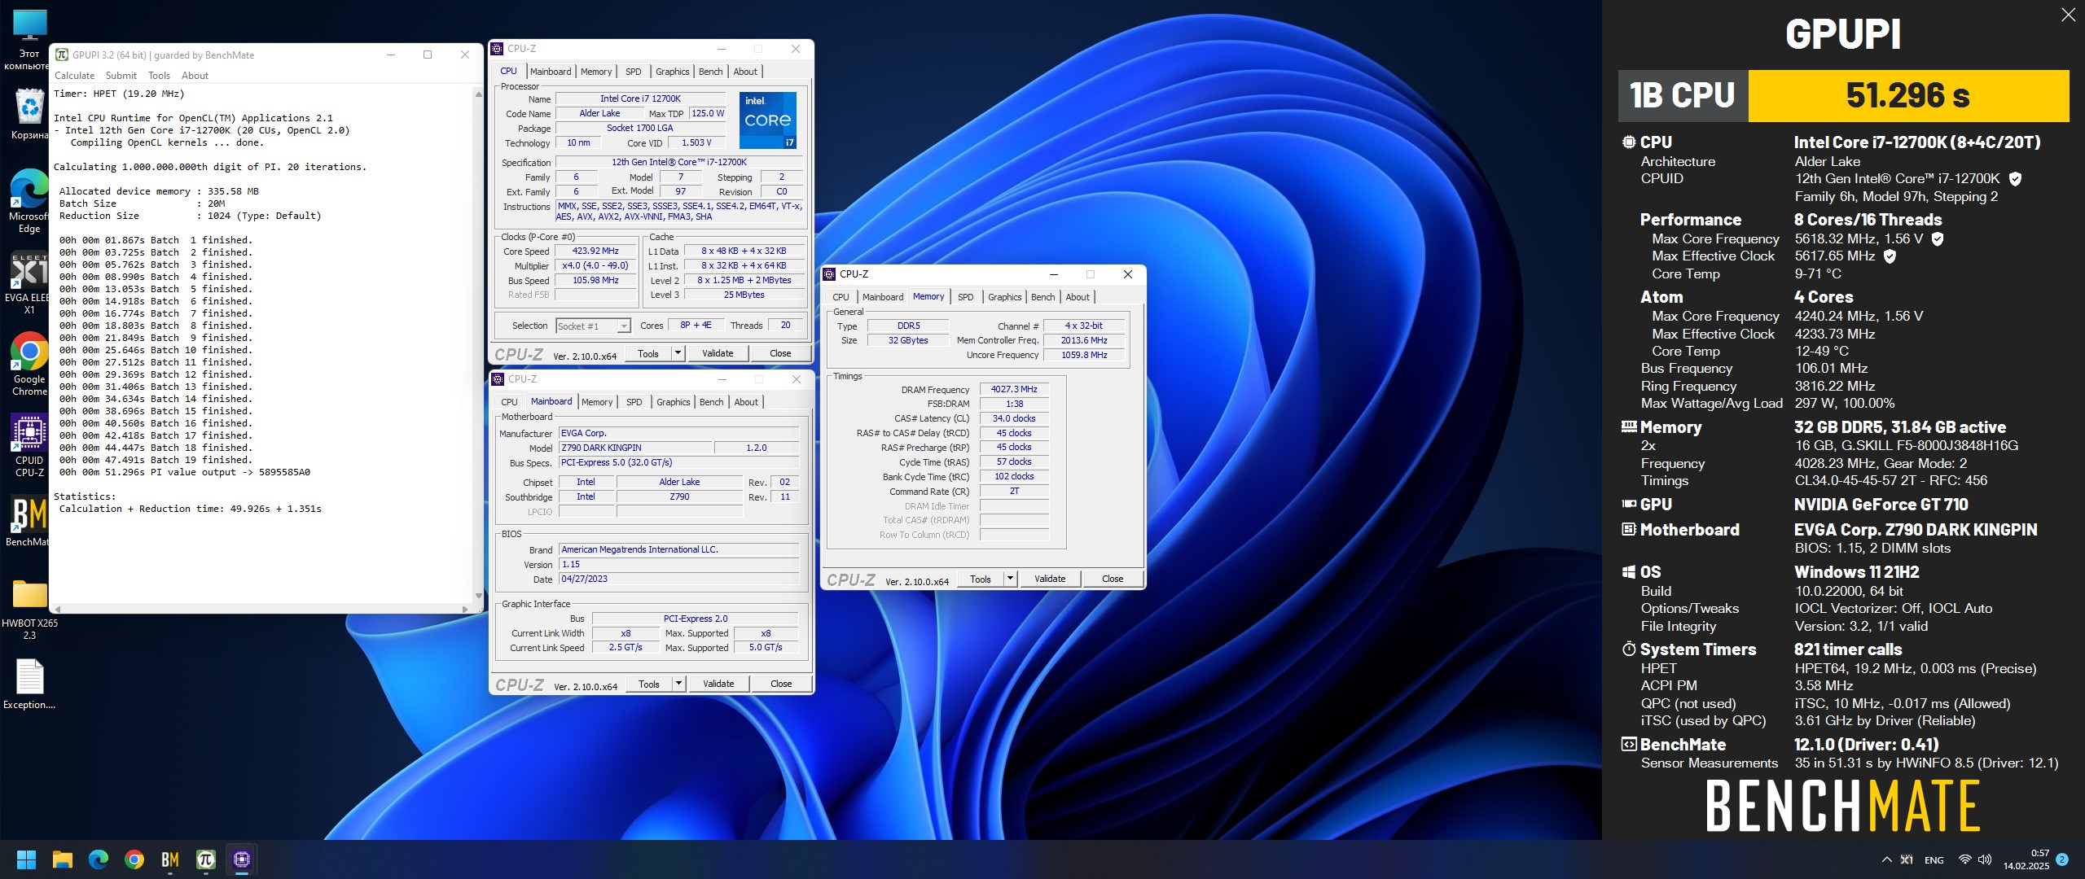Open File Explorer from taskbar
This screenshot has width=2085, height=879.
(x=63, y=859)
